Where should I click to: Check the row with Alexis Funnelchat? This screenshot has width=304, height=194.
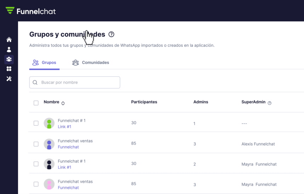click(x=36, y=144)
